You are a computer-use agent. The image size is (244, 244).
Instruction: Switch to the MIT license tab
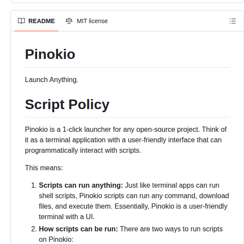point(86,21)
